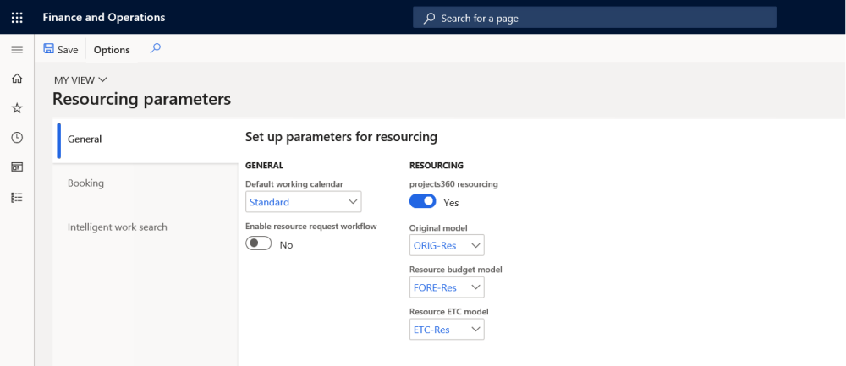Screen dimensions: 846x366
Task: Select Intelligent work search tab
Action: pos(118,227)
